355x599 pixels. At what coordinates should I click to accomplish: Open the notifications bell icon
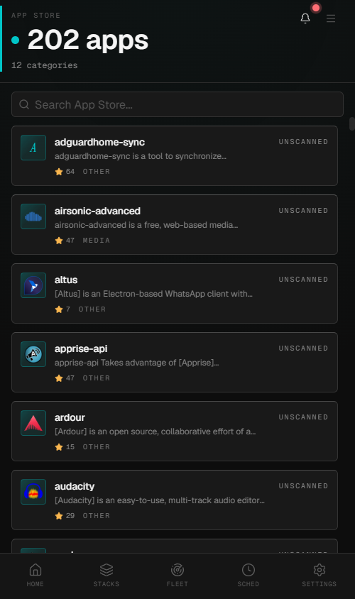pos(305,18)
